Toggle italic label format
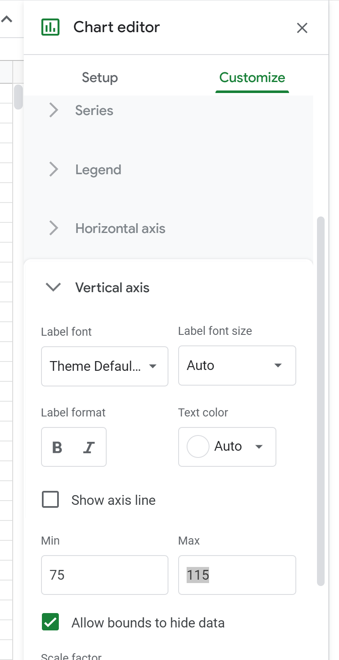 [x=88, y=447]
